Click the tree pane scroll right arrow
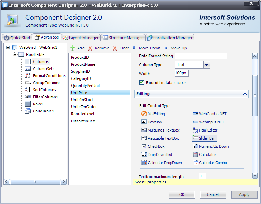The height and width of the screenshot is (204, 261). click(63, 182)
